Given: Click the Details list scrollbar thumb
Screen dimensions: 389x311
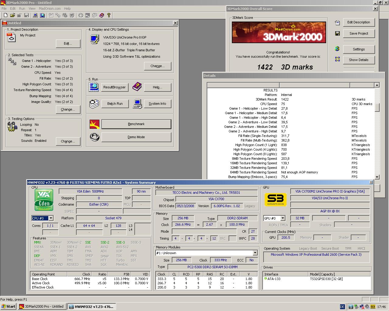Looking at the screenshot, I should [x=377, y=108].
